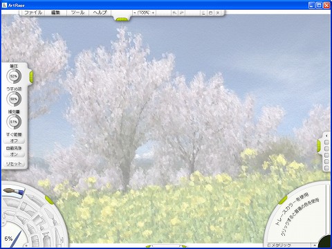Select the capped glitter tube tool
Screen dimensions: 332x249
pyautogui.click(x=46, y=239)
